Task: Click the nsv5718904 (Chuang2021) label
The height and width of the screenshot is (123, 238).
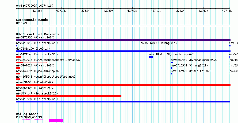Action: [189, 65]
